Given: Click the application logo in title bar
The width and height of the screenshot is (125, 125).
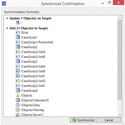Looking at the screenshot, I should click(4, 4).
